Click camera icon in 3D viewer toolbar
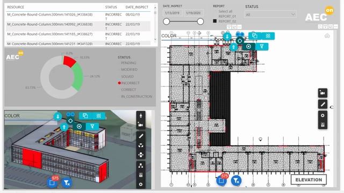Screen dimensions: 344x193 tap(141, 125)
